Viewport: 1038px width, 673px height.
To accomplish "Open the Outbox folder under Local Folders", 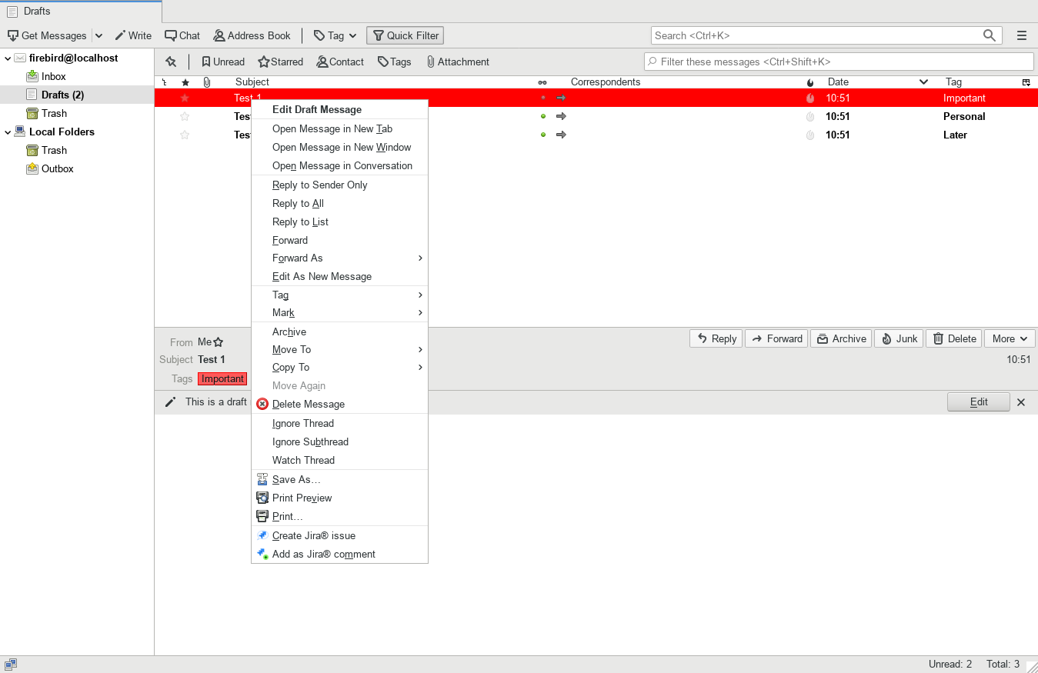I will click(x=57, y=168).
